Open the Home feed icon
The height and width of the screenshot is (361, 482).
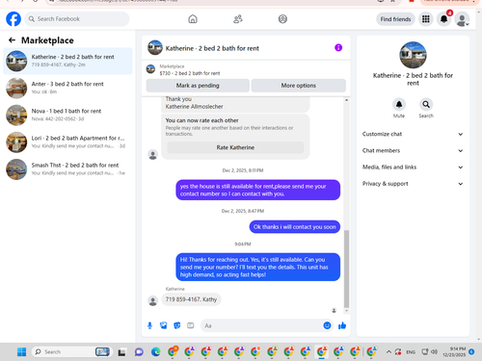point(193,19)
